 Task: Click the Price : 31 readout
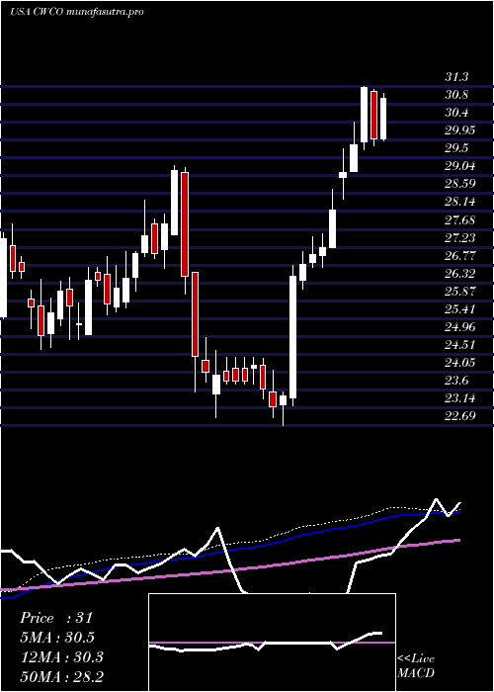pyautogui.click(x=56, y=618)
